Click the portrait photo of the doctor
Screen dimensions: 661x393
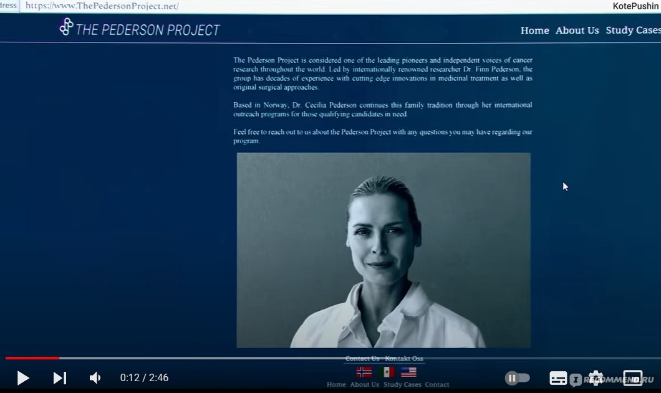point(384,250)
